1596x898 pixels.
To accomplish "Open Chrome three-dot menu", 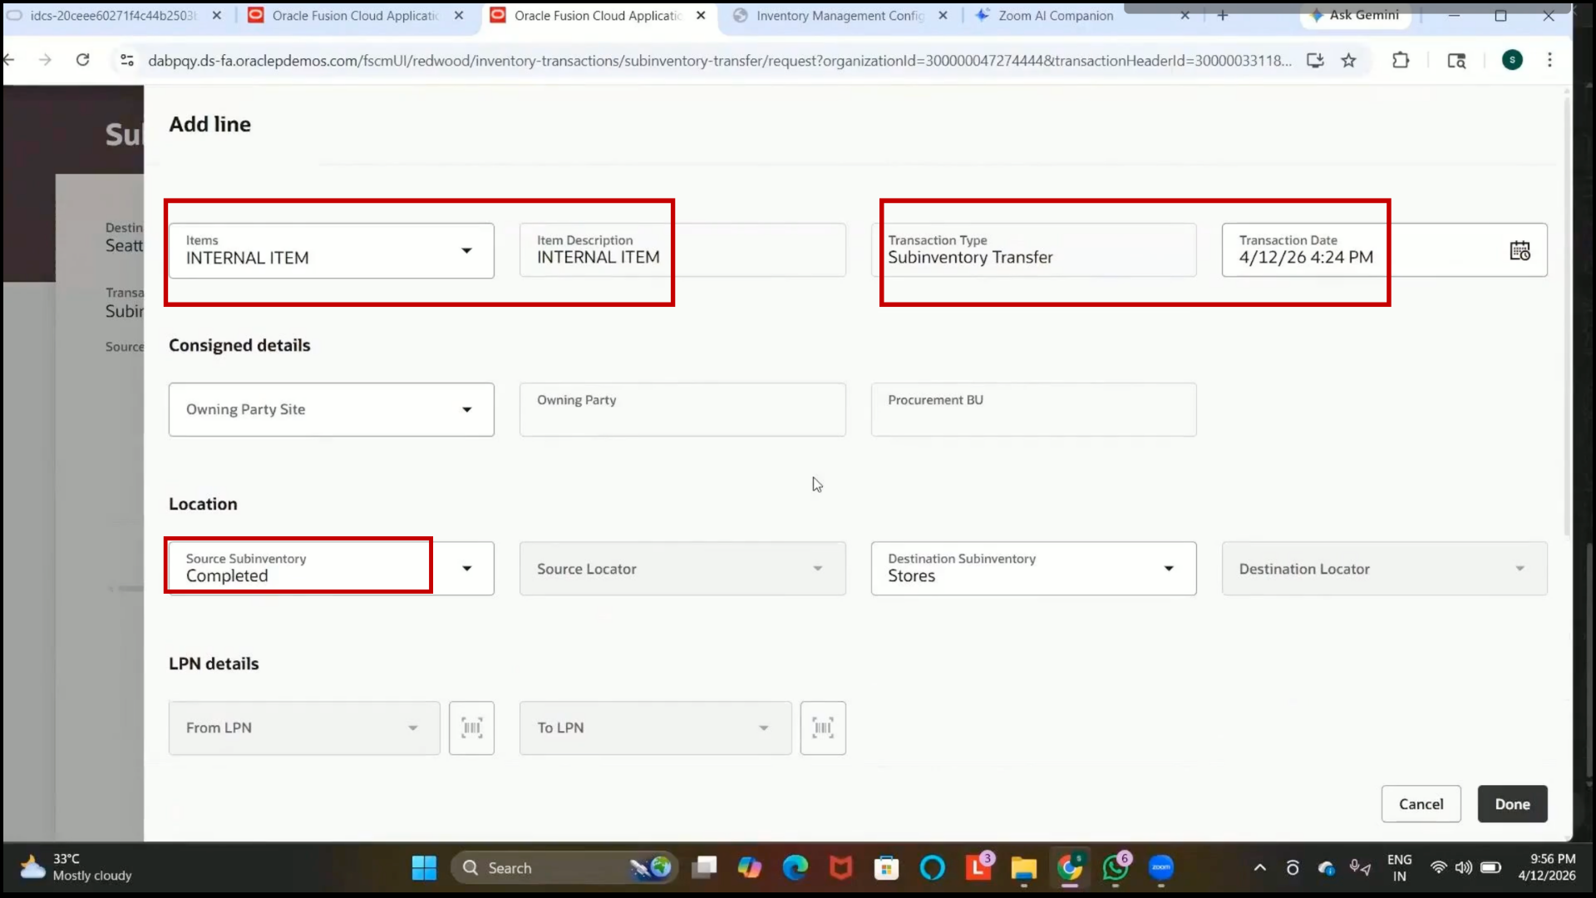I will (x=1549, y=60).
